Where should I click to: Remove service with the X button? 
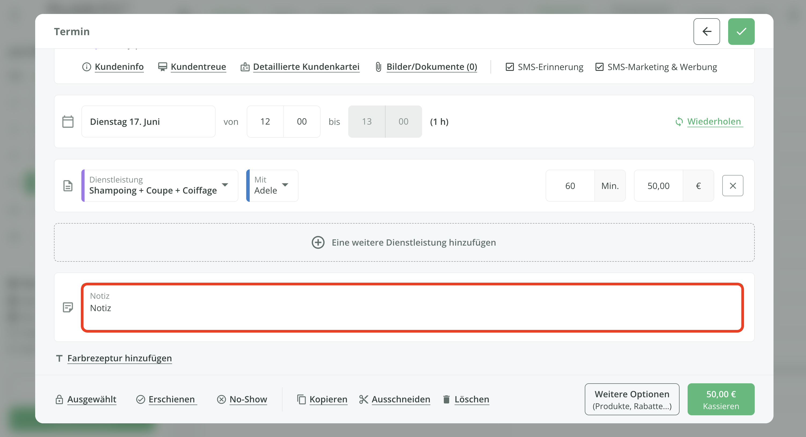(732, 185)
